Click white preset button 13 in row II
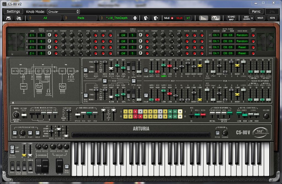The image size is (282, 184). [x=180, y=116]
